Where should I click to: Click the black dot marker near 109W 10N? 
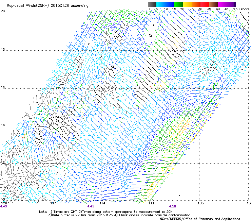(x=180, y=195)
